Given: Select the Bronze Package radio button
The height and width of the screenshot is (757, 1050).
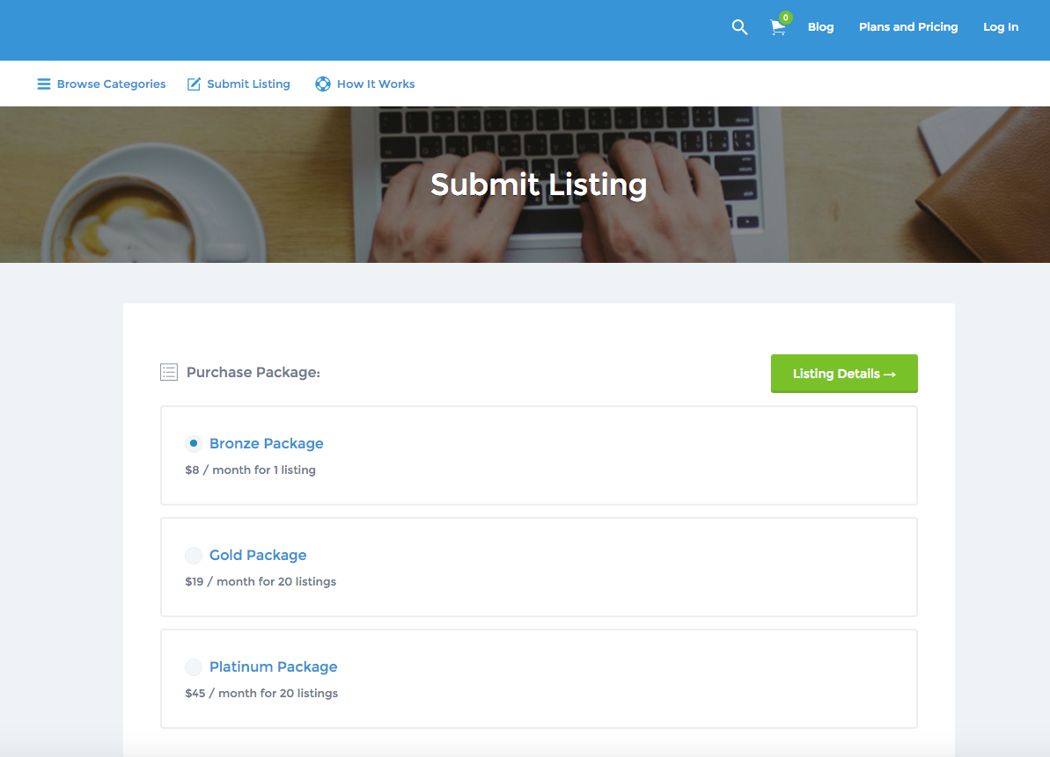Looking at the screenshot, I should click(x=194, y=444).
